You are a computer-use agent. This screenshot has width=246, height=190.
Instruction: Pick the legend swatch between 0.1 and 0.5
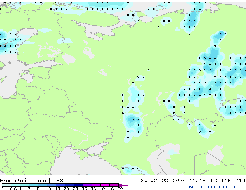pyautogui.click(x=7, y=185)
